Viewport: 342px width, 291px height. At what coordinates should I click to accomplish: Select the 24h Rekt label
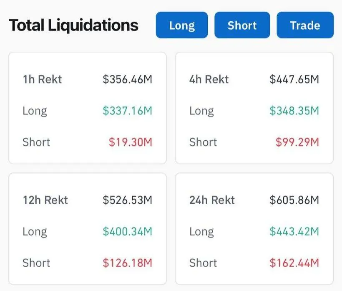212,200
